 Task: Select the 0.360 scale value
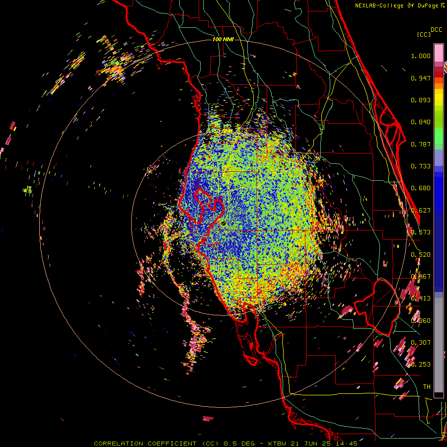click(x=421, y=321)
